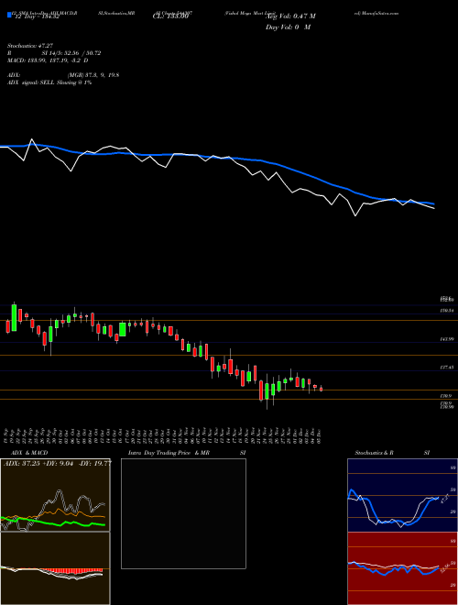This screenshot has height=605, width=458.
Task: Click the '(MGR) 37.3, 9, 19.8' ADX values
Action: [93, 75]
